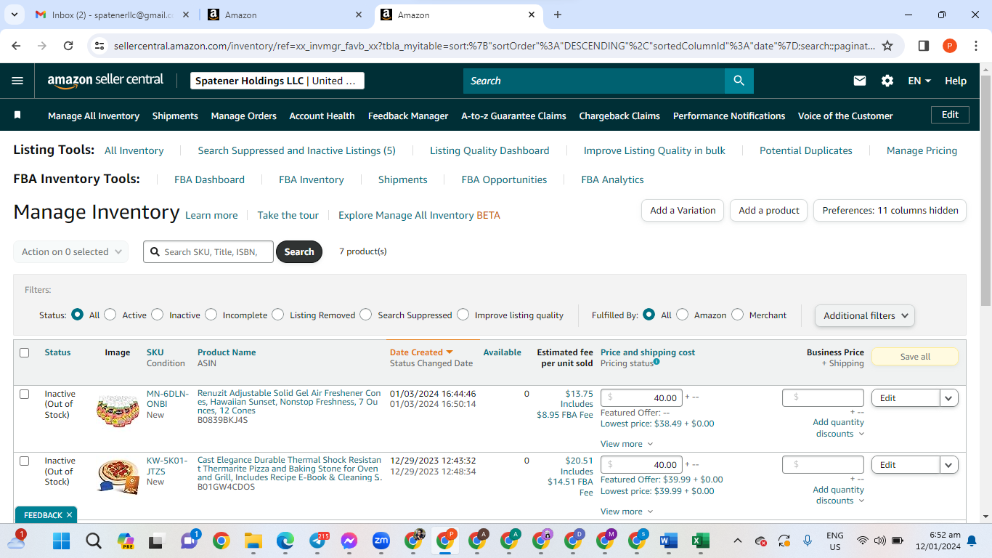Select the Cast Elegance Pizza Stone row checkbox
This screenshot has height=558, width=992.
[x=25, y=461]
